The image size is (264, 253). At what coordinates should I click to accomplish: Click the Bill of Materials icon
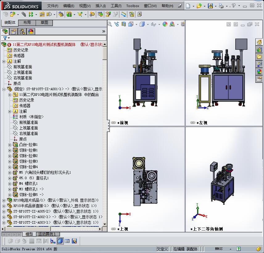tap(100, 14)
